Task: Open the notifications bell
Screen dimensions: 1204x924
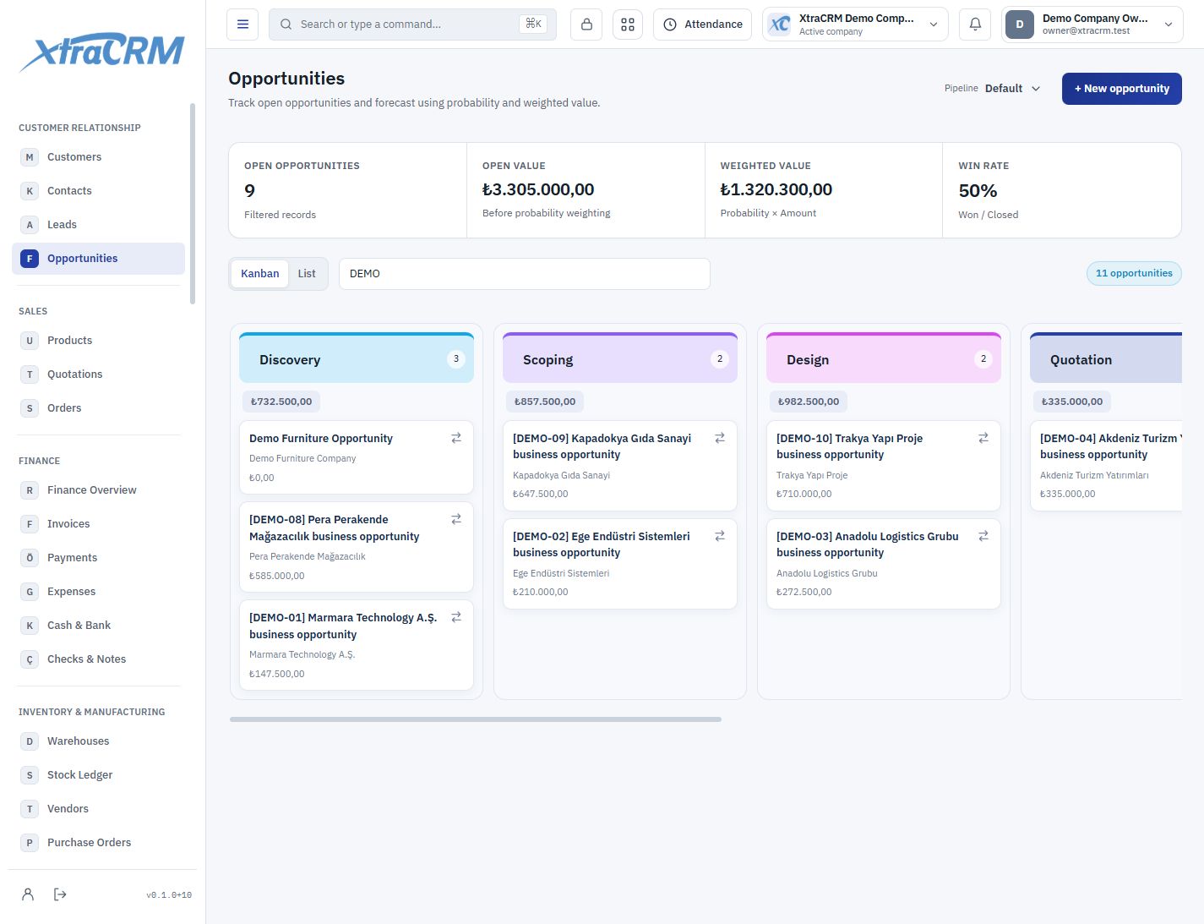Action: (975, 25)
